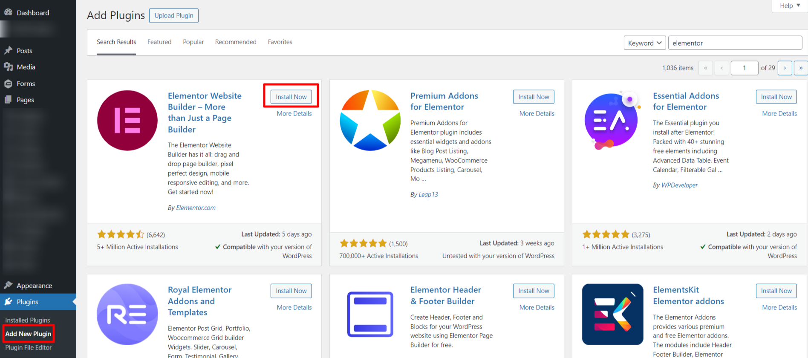Open Premium Addons for Elementor title
Viewport: 808px width, 358px height.
pyautogui.click(x=444, y=101)
